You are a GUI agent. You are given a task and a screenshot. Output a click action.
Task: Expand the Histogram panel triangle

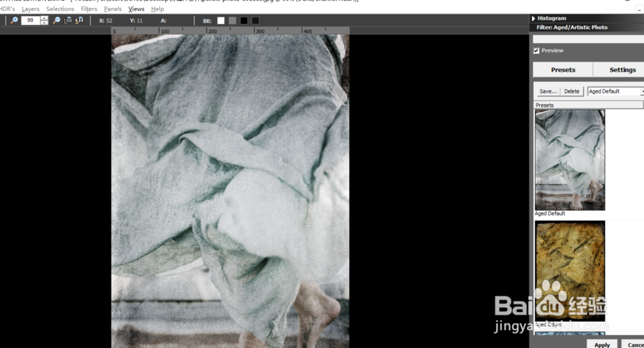(533, 18)
